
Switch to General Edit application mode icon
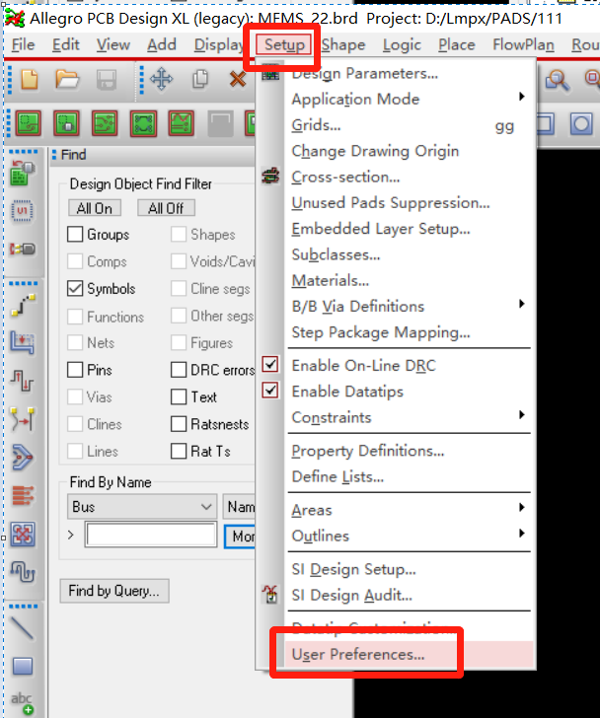tap(29, 123)
